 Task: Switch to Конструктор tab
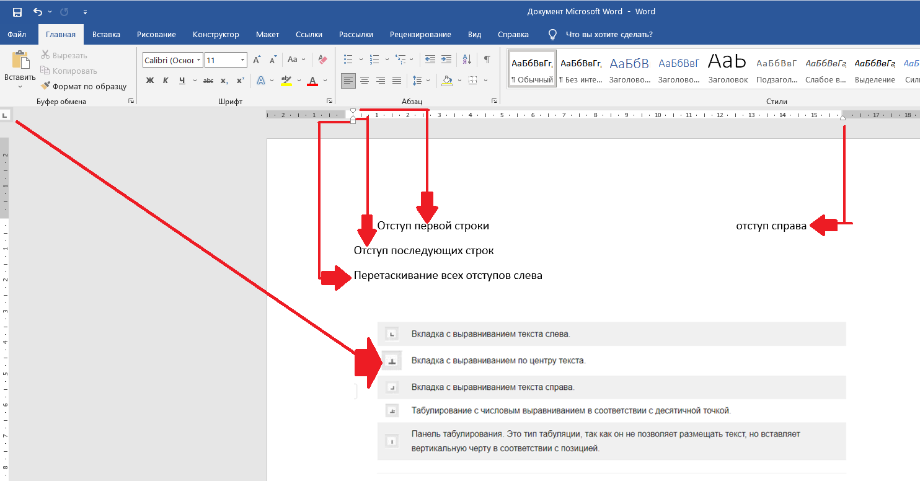point(216,35)
